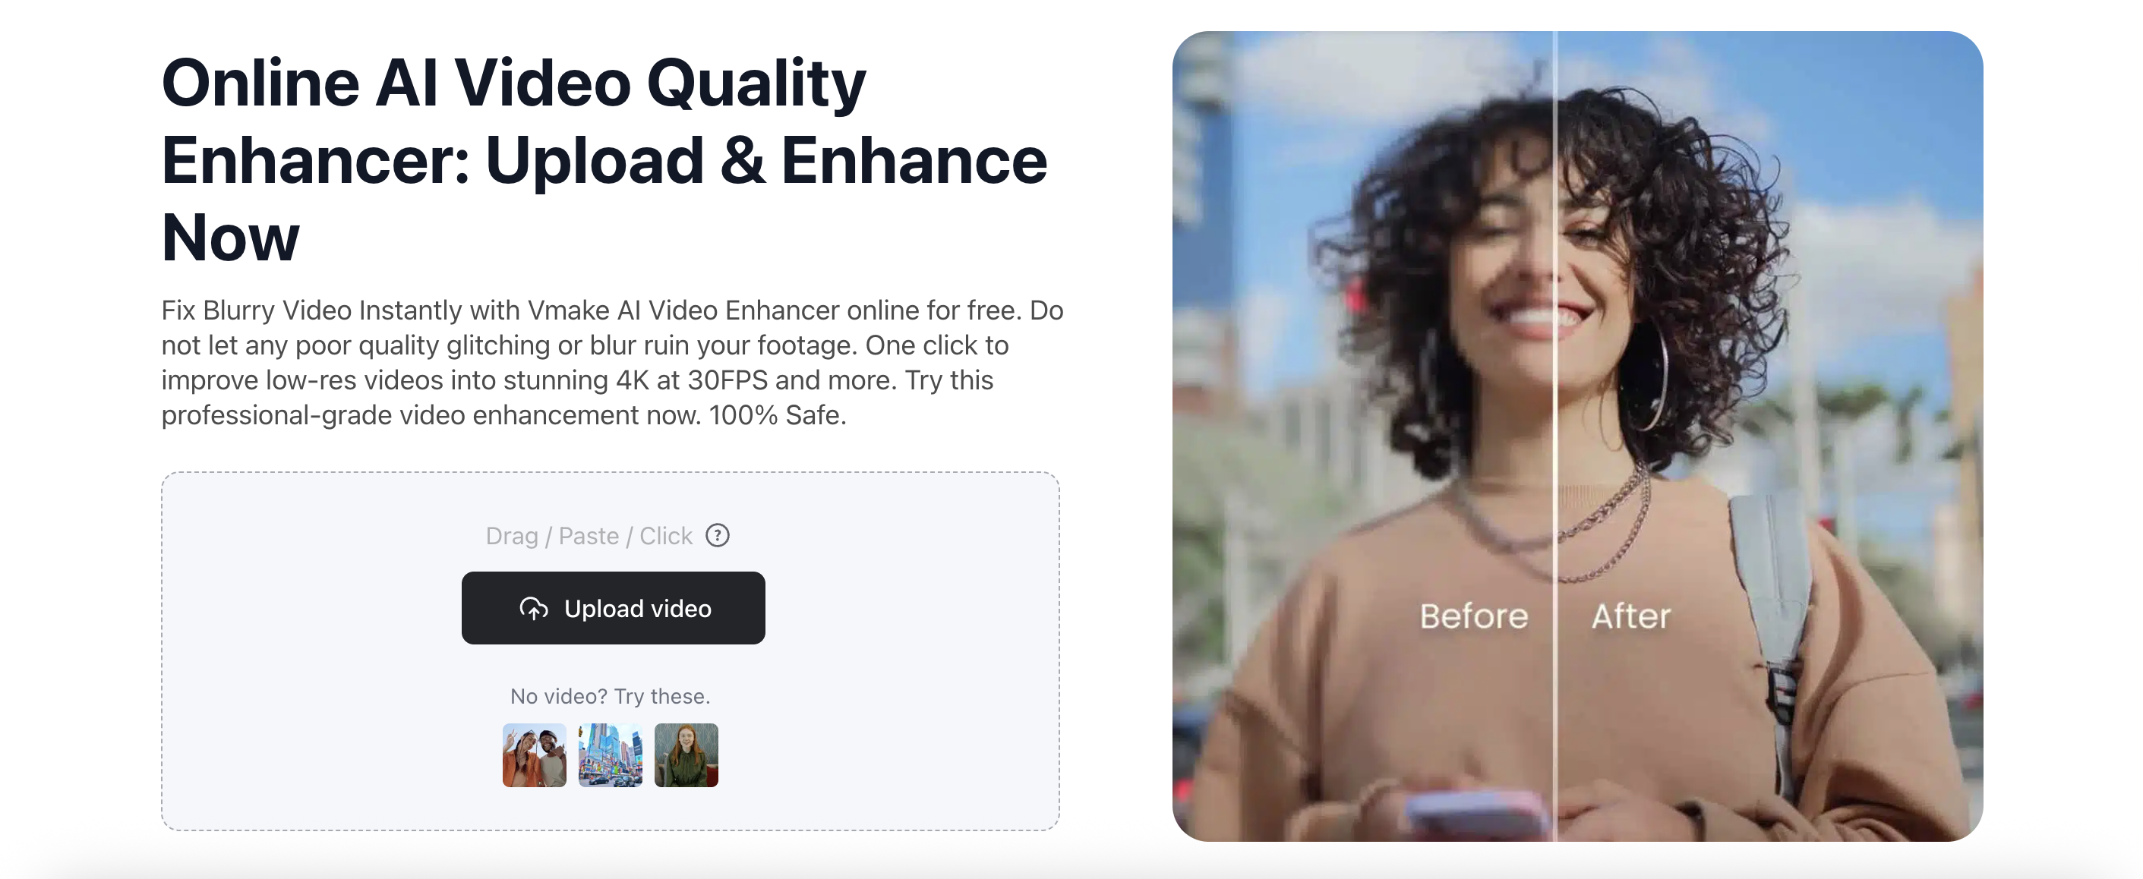Select the two friends sample video
The height and width of the screenshot is (879, 2143).
pyautogui.click(x=534, y=755)
